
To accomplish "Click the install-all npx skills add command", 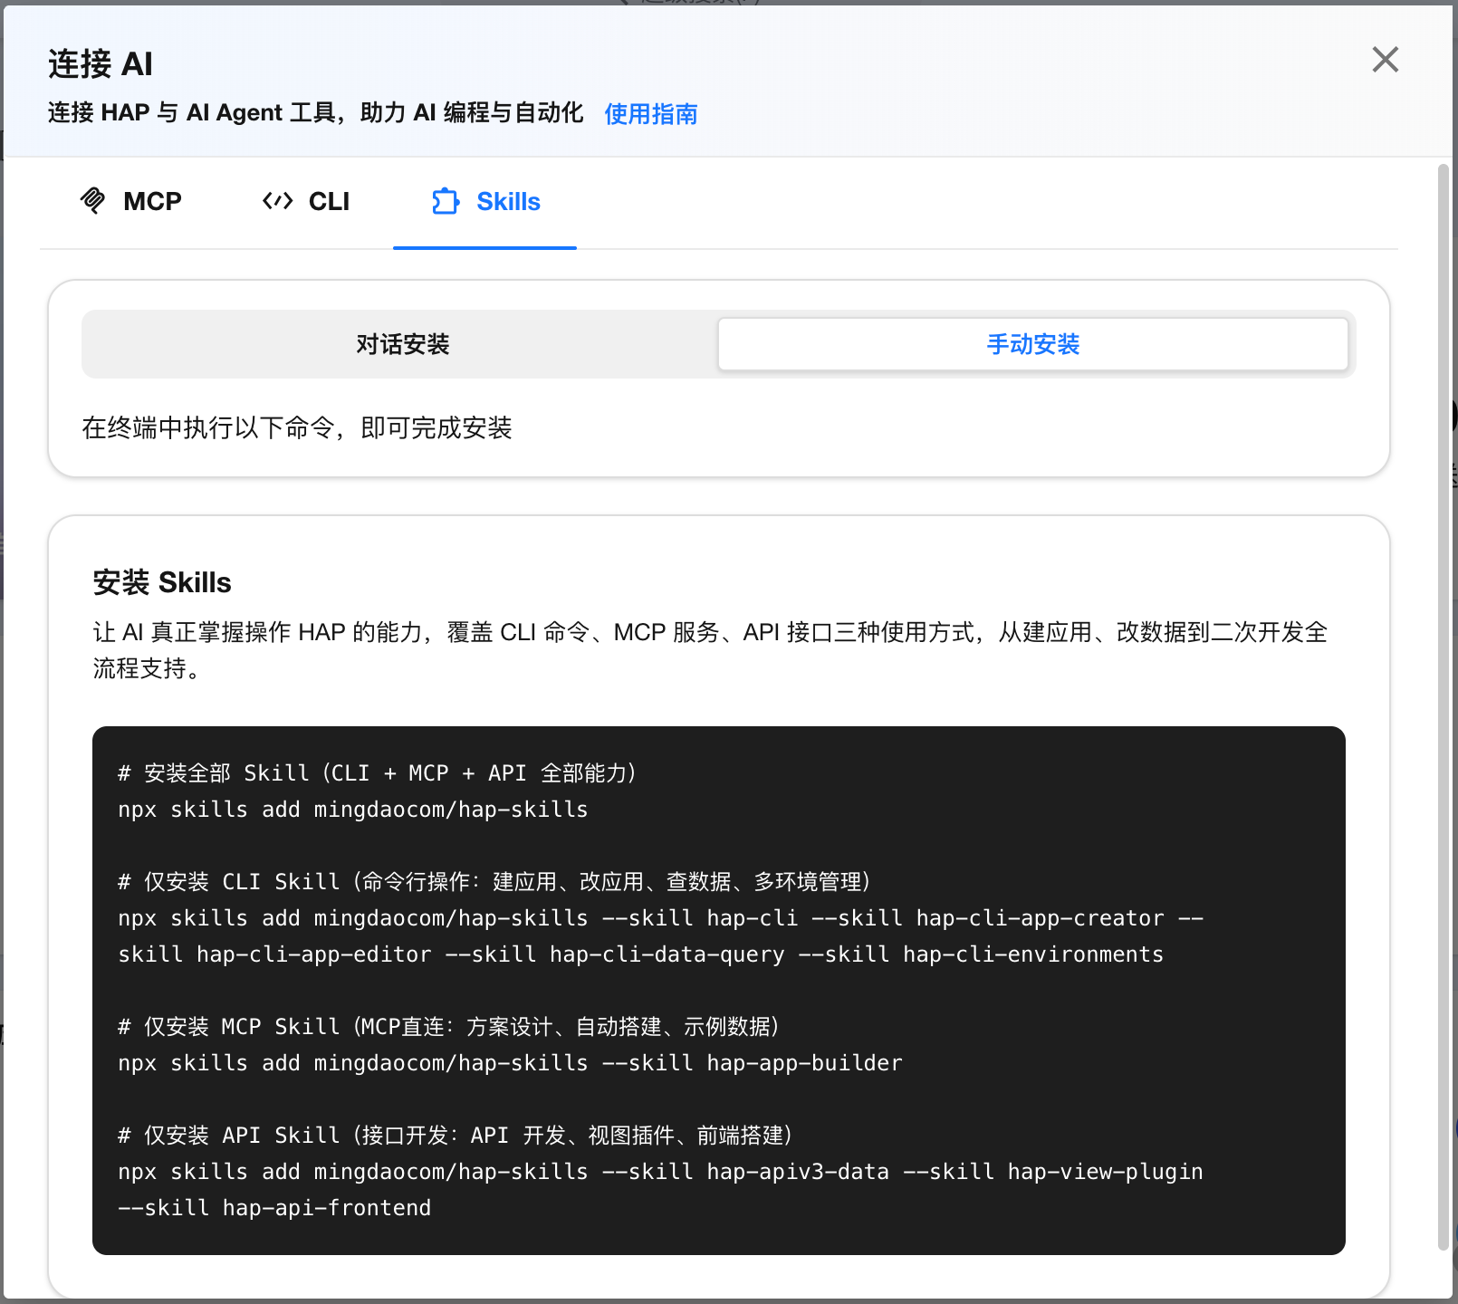I will click(x=353, y=810).
